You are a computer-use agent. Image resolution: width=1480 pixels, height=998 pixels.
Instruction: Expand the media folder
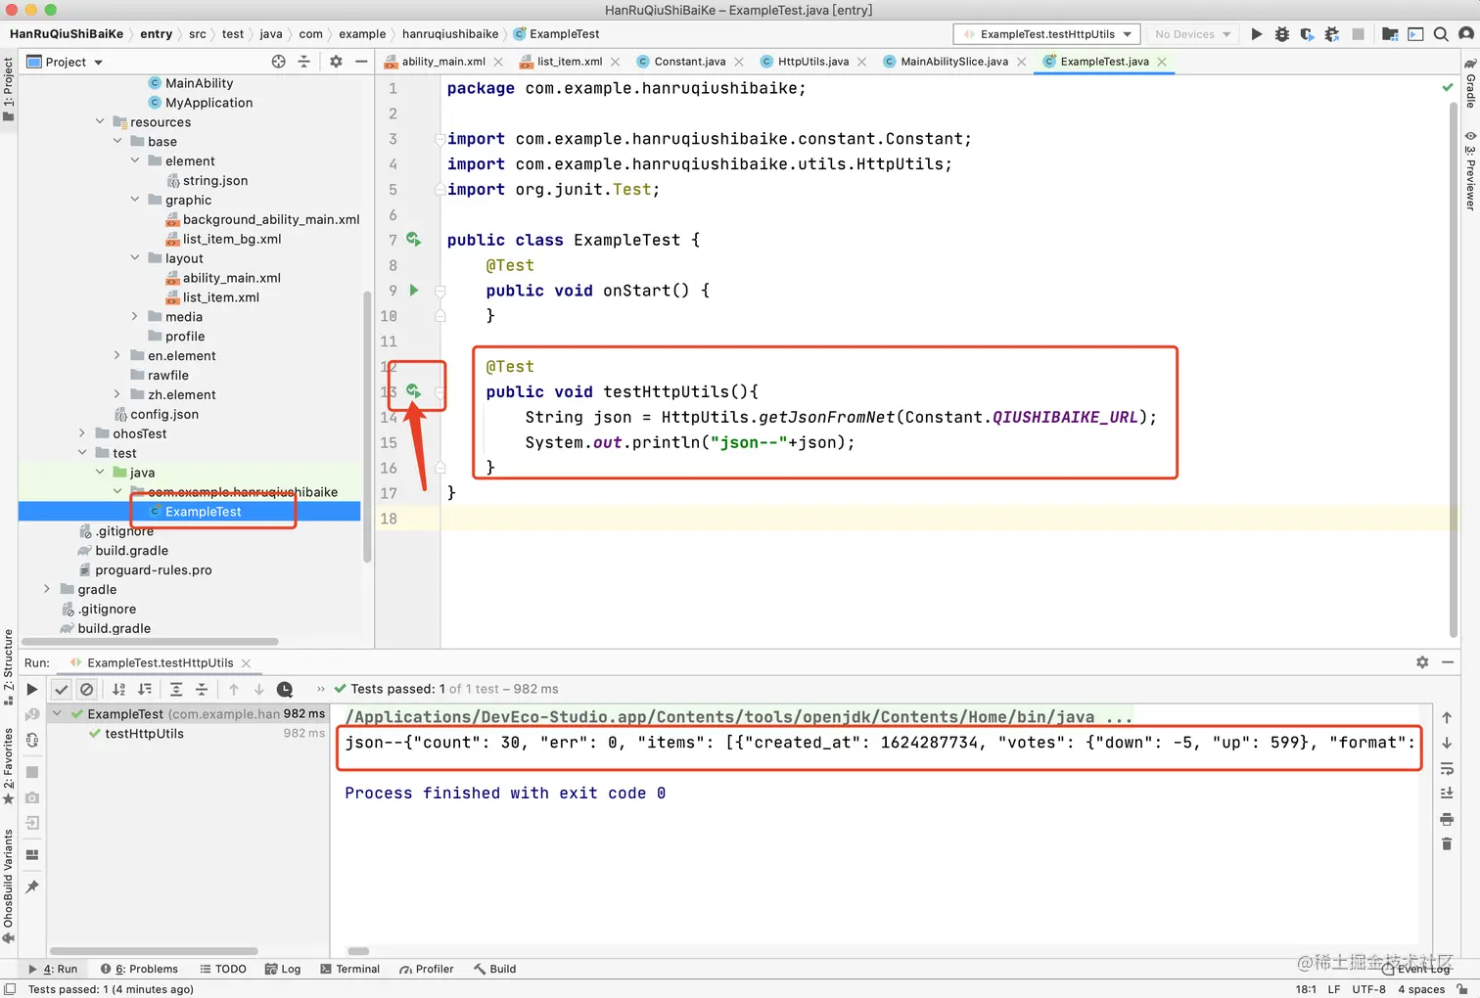point(135,317)
